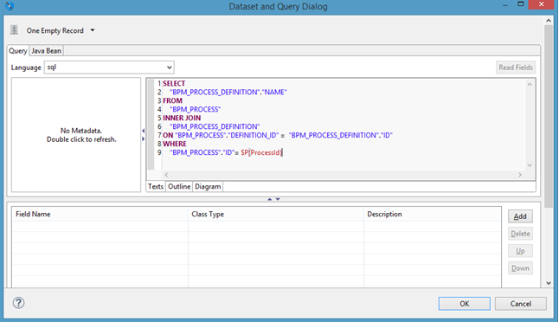Screen dimensions: 559x322
Task: Open the One Empty Record dropdown arrow
Action: (x=93, y=30)
